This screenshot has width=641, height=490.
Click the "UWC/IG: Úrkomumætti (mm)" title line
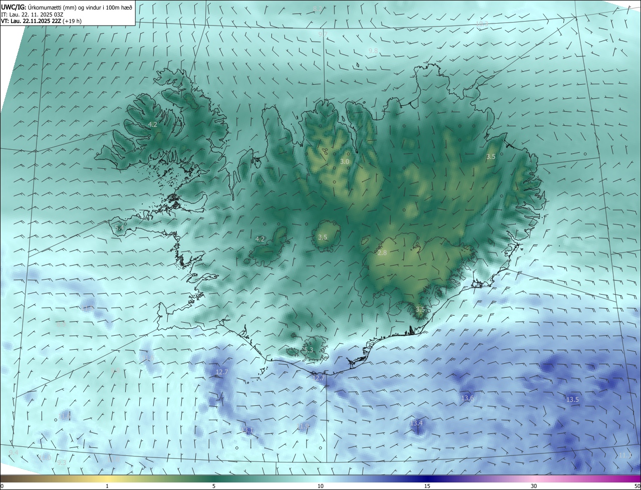[x=67, y=7]
